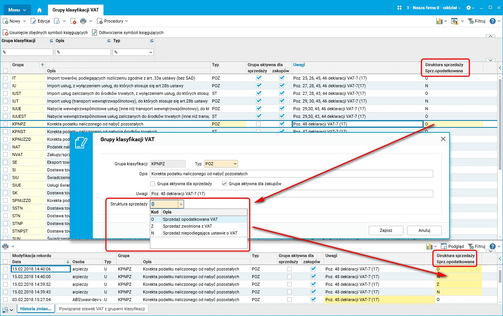Open 'Powiązanie stawek VAT z grupami klasyfikacji' tab
Screen dimensions: 503x316
pos(101,309)
